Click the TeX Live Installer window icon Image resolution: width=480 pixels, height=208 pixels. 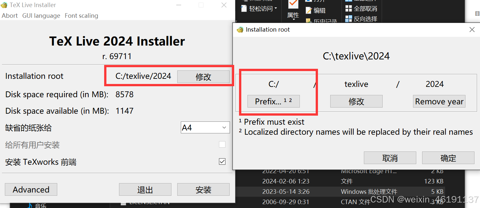click(x=4, y=5)
